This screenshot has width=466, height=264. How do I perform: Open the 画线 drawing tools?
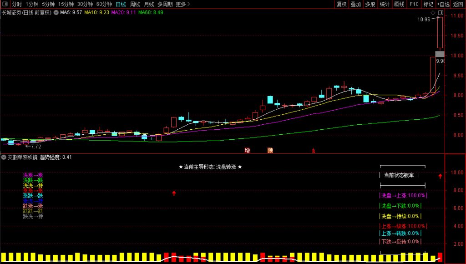[x=399, y=4]
